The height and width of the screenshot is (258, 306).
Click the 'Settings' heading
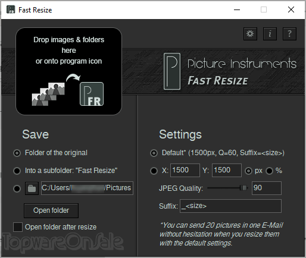tap(180, 135)
